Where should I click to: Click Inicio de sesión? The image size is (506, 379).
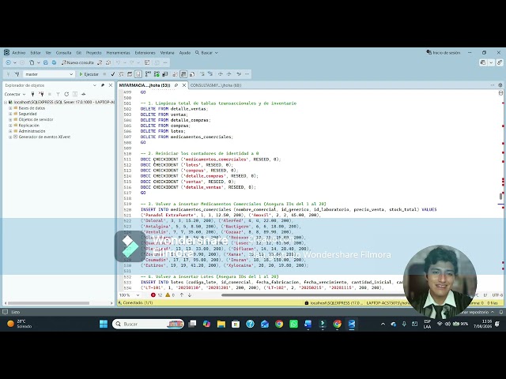tap(444, 53)
